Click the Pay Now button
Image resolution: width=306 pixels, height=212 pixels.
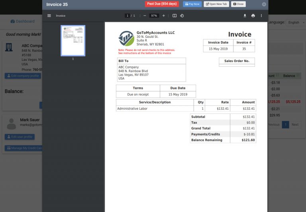[x=192, y=4]
